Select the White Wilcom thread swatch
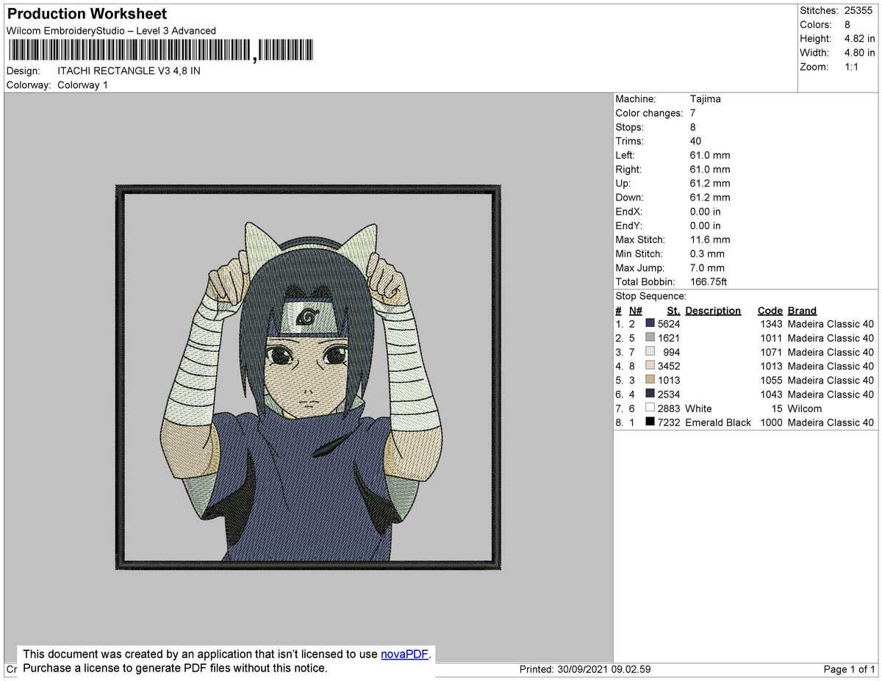This screenshot has height=681, width=882. click(x=650, y=408)
